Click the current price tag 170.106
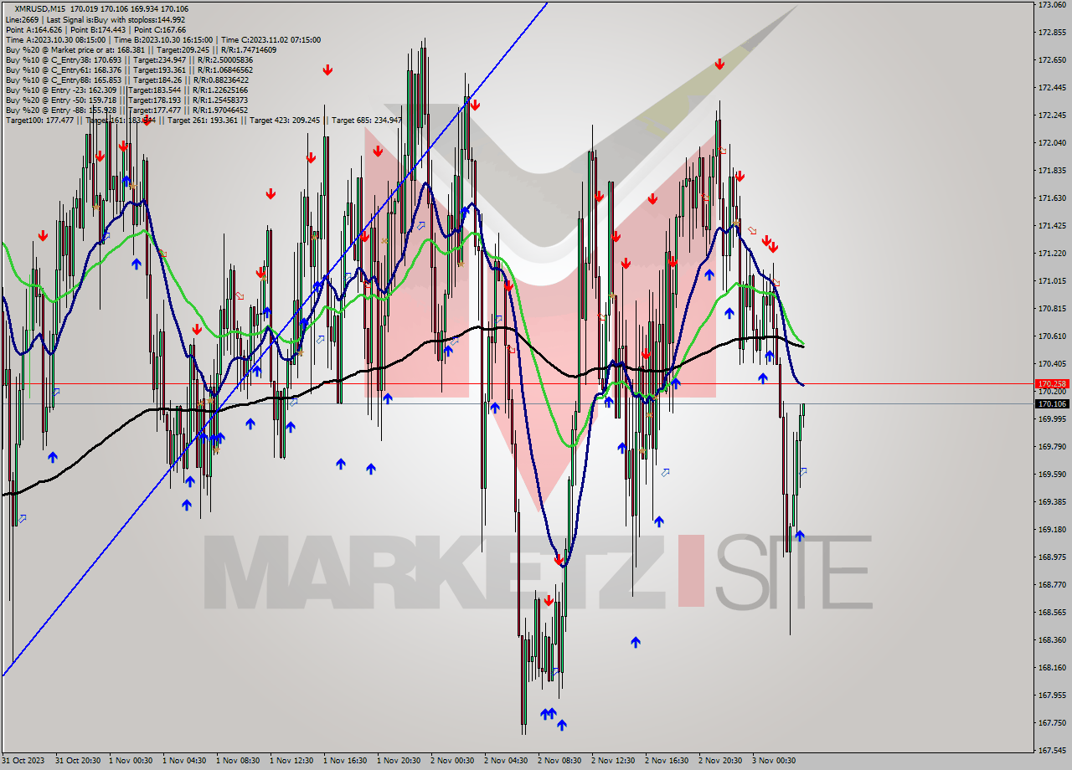This screenshot has width=1072, height=770. [1053, 403]
